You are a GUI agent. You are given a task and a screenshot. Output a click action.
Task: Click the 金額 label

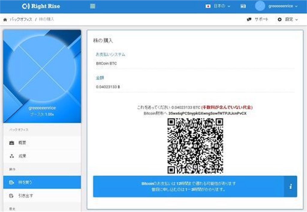tap(100, 78)
